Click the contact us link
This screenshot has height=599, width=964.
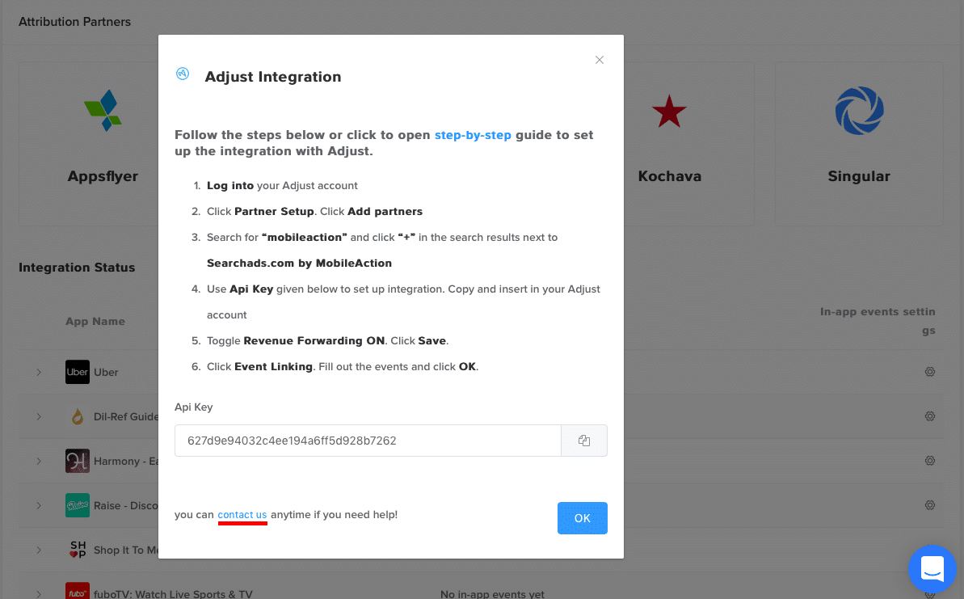[x=242, y=515]
